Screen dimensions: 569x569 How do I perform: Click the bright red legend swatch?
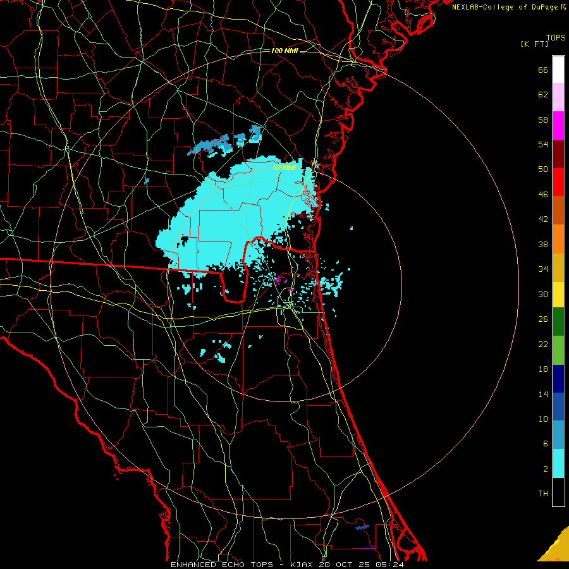click(558, 182)
